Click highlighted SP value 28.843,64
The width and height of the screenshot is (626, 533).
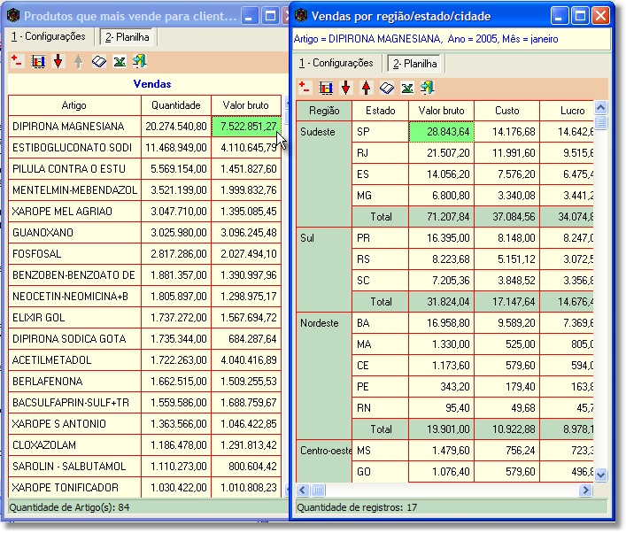[442, 132]
